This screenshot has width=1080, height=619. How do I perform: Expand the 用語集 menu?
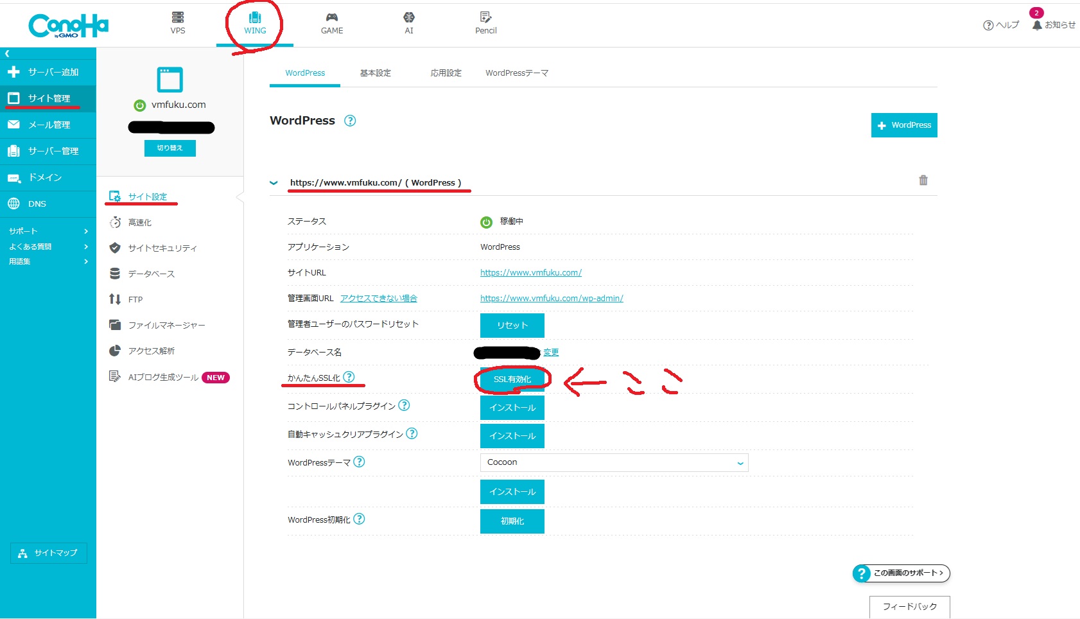click(48, 261)
